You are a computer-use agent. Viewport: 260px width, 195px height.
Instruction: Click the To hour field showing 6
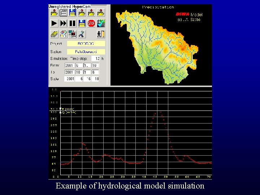[x=95, y=72]
